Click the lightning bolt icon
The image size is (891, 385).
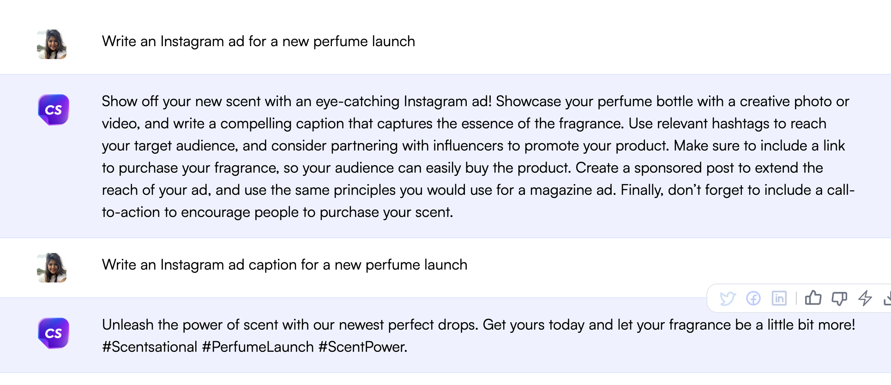point(865,298)
